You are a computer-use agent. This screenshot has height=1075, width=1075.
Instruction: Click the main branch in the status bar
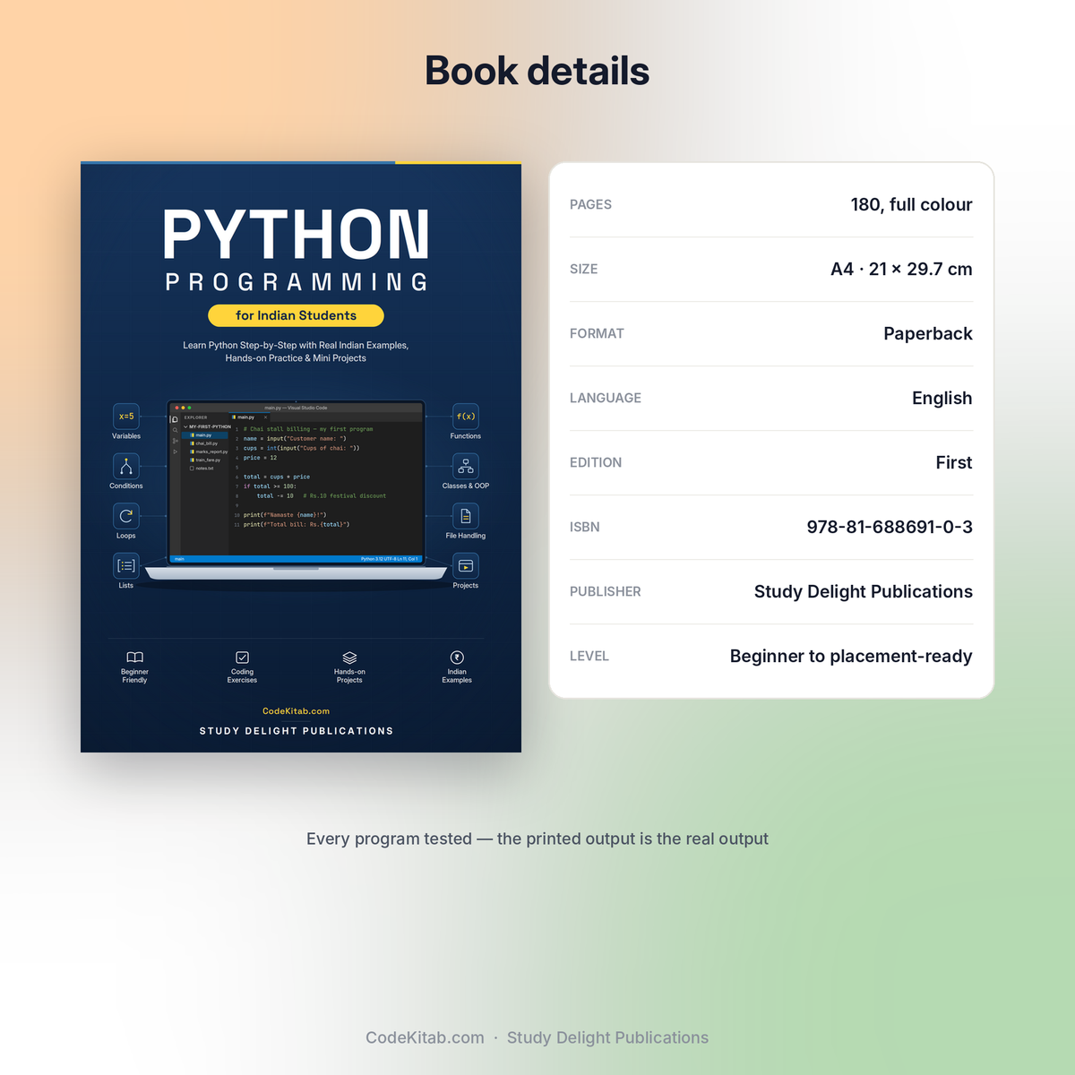tap(179, 559)
